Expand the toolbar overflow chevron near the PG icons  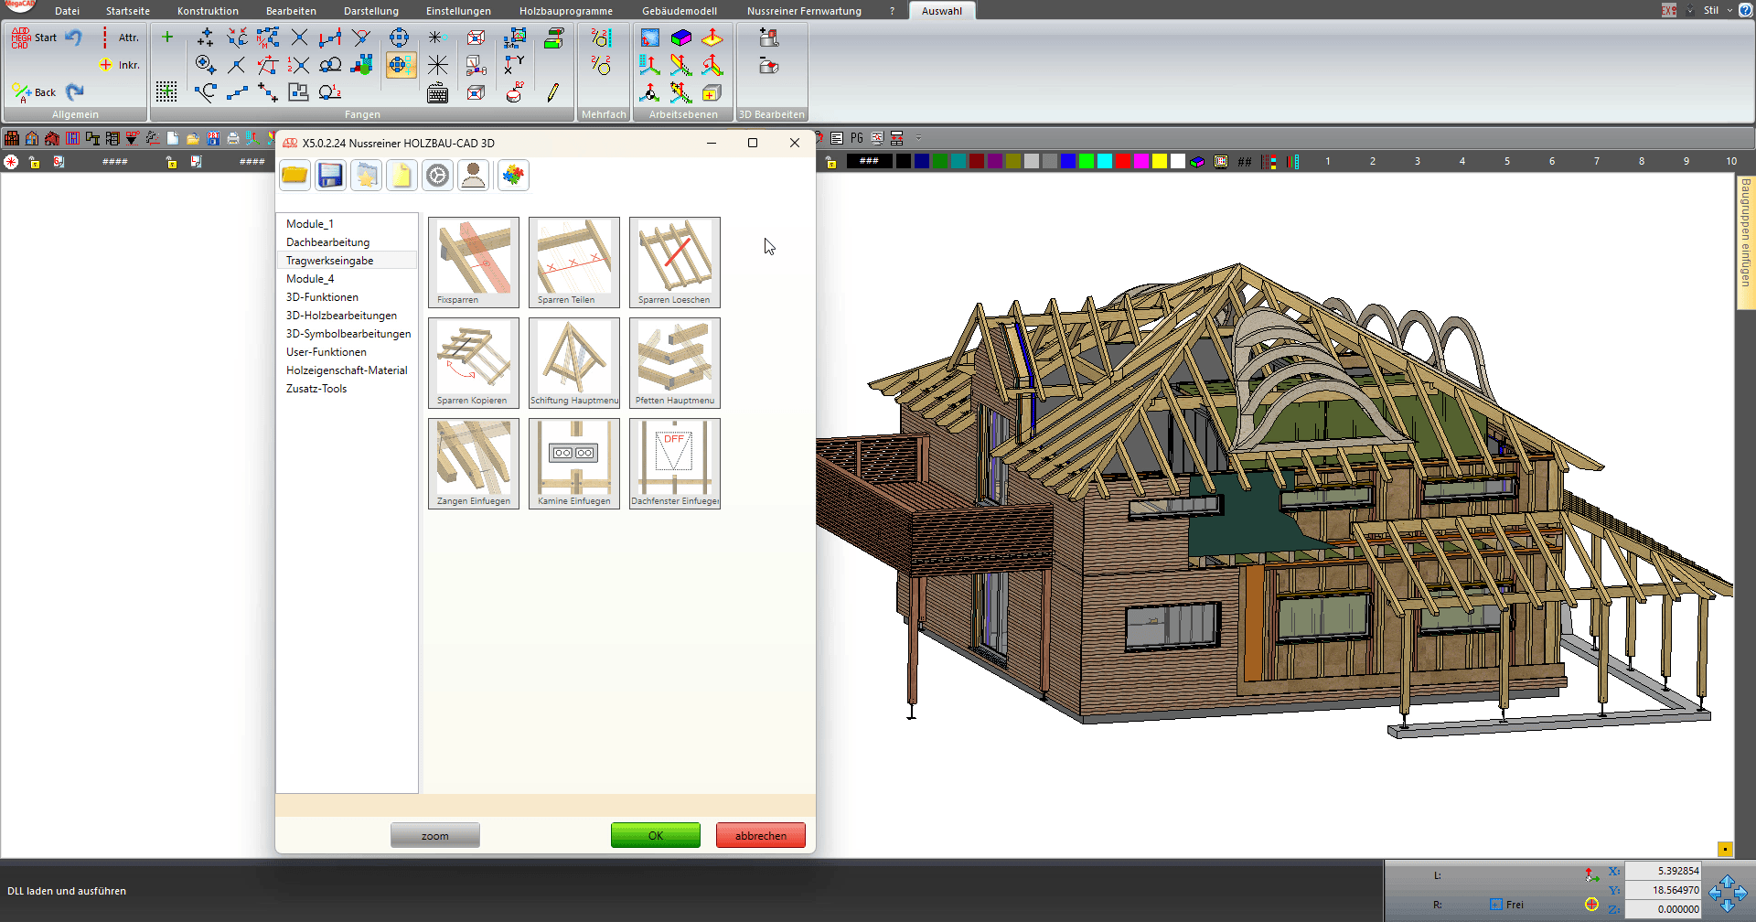[919, 137]
